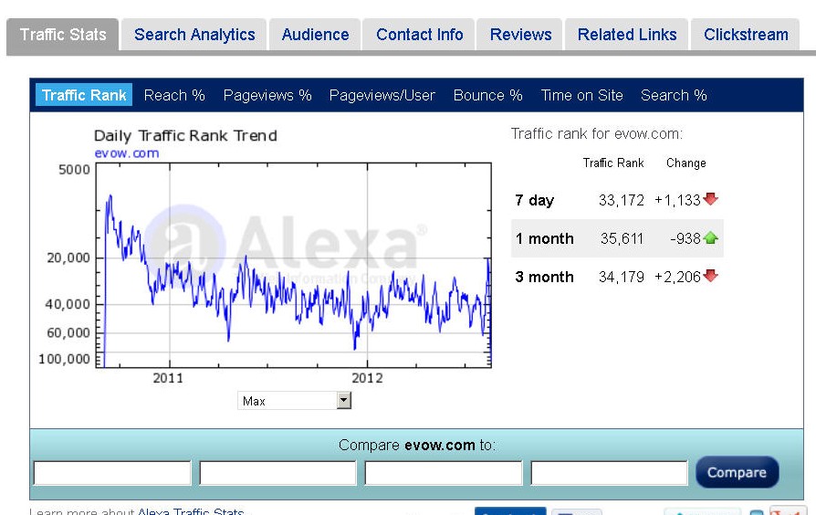
Task: Show the Search % chart
Action: coord(674,95)
